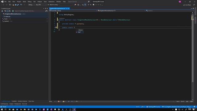The height and width of the screenshot is (111, 197).
Task: Open the Build menu
Action: [24, 2]
